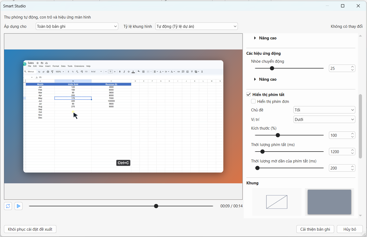Click the video timeline playhead knob
The width and height of the screenshot is (367, 237).
click(x=156, y=206)
